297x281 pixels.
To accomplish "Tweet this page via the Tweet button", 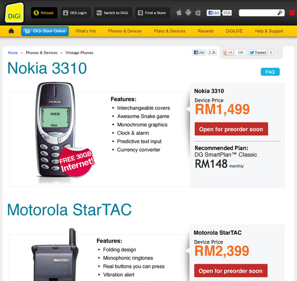I will tap(258, 52).
